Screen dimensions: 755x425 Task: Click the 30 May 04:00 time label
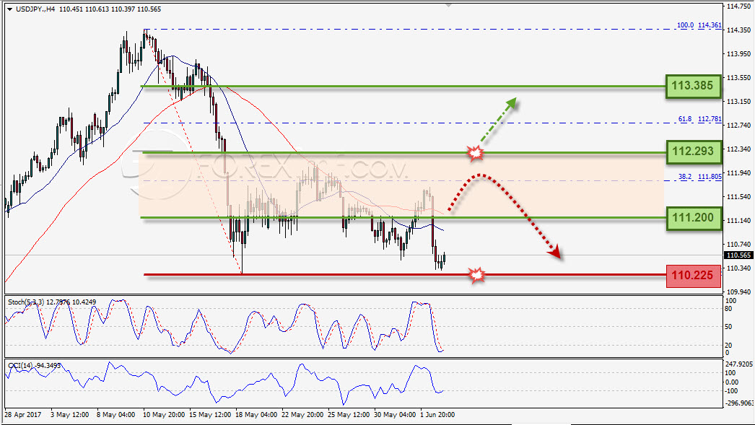tap(395, 414)
